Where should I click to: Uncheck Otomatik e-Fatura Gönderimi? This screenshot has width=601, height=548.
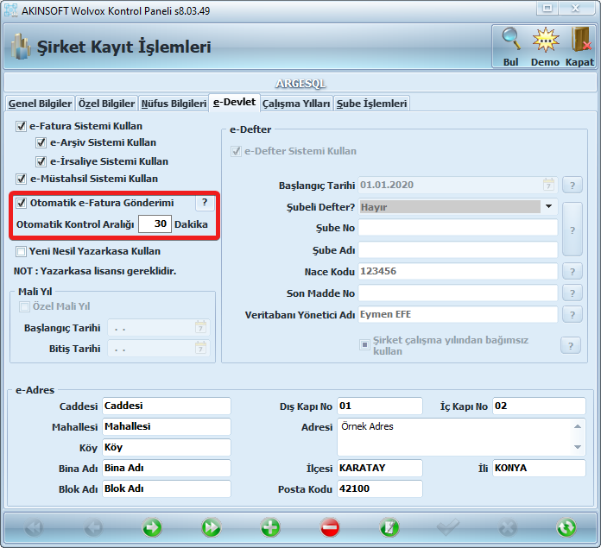[x=21, y=203]
